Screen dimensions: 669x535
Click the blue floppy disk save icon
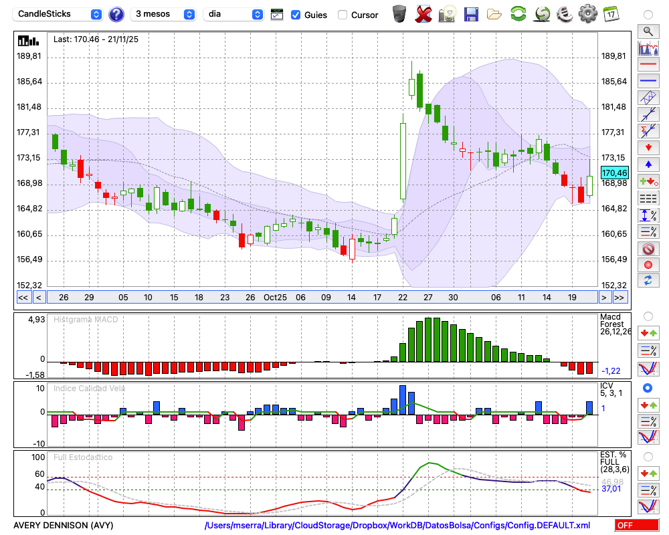click(x=471, y=13)
